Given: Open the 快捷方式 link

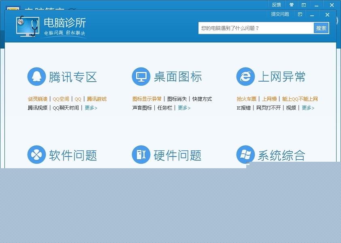Looking at the screenshot, I should (202, 99).
